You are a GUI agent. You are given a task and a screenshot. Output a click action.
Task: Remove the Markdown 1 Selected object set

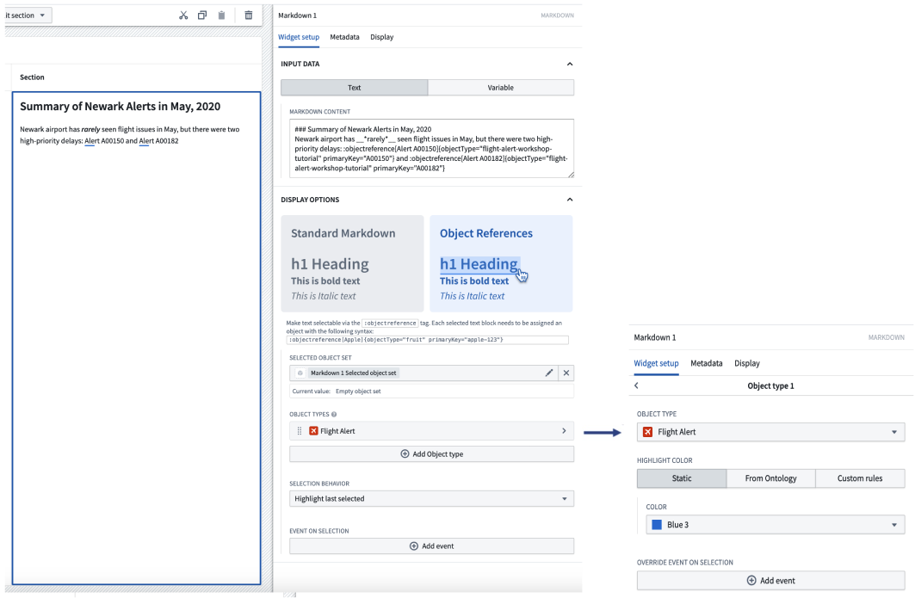(x=566, y=373)
